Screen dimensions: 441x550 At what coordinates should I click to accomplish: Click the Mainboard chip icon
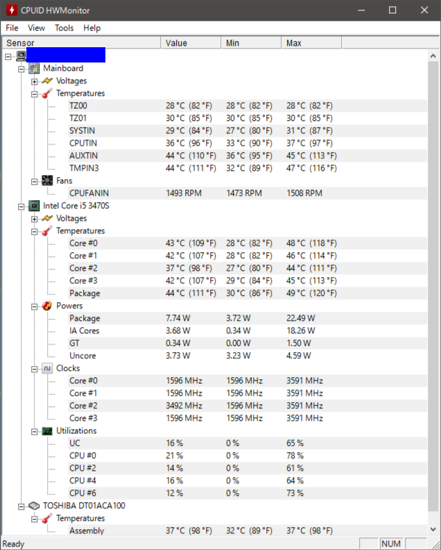point(34,68)
